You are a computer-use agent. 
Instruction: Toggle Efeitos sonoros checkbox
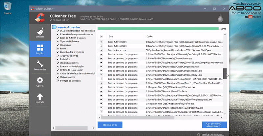point(58,77)
